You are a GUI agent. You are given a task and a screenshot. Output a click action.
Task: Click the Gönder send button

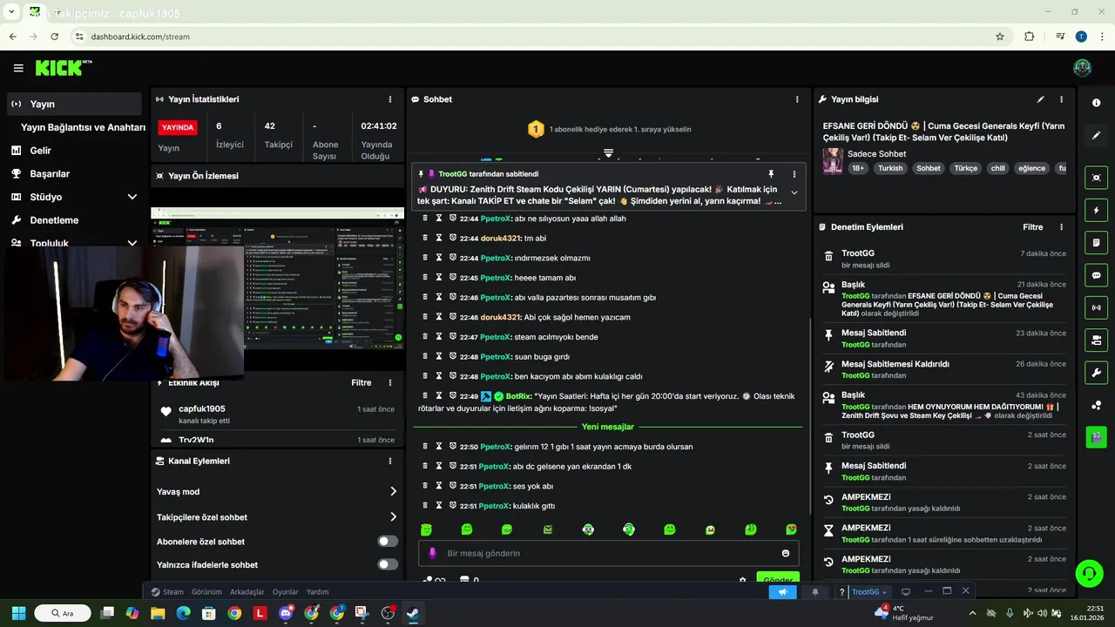point(777,578)
